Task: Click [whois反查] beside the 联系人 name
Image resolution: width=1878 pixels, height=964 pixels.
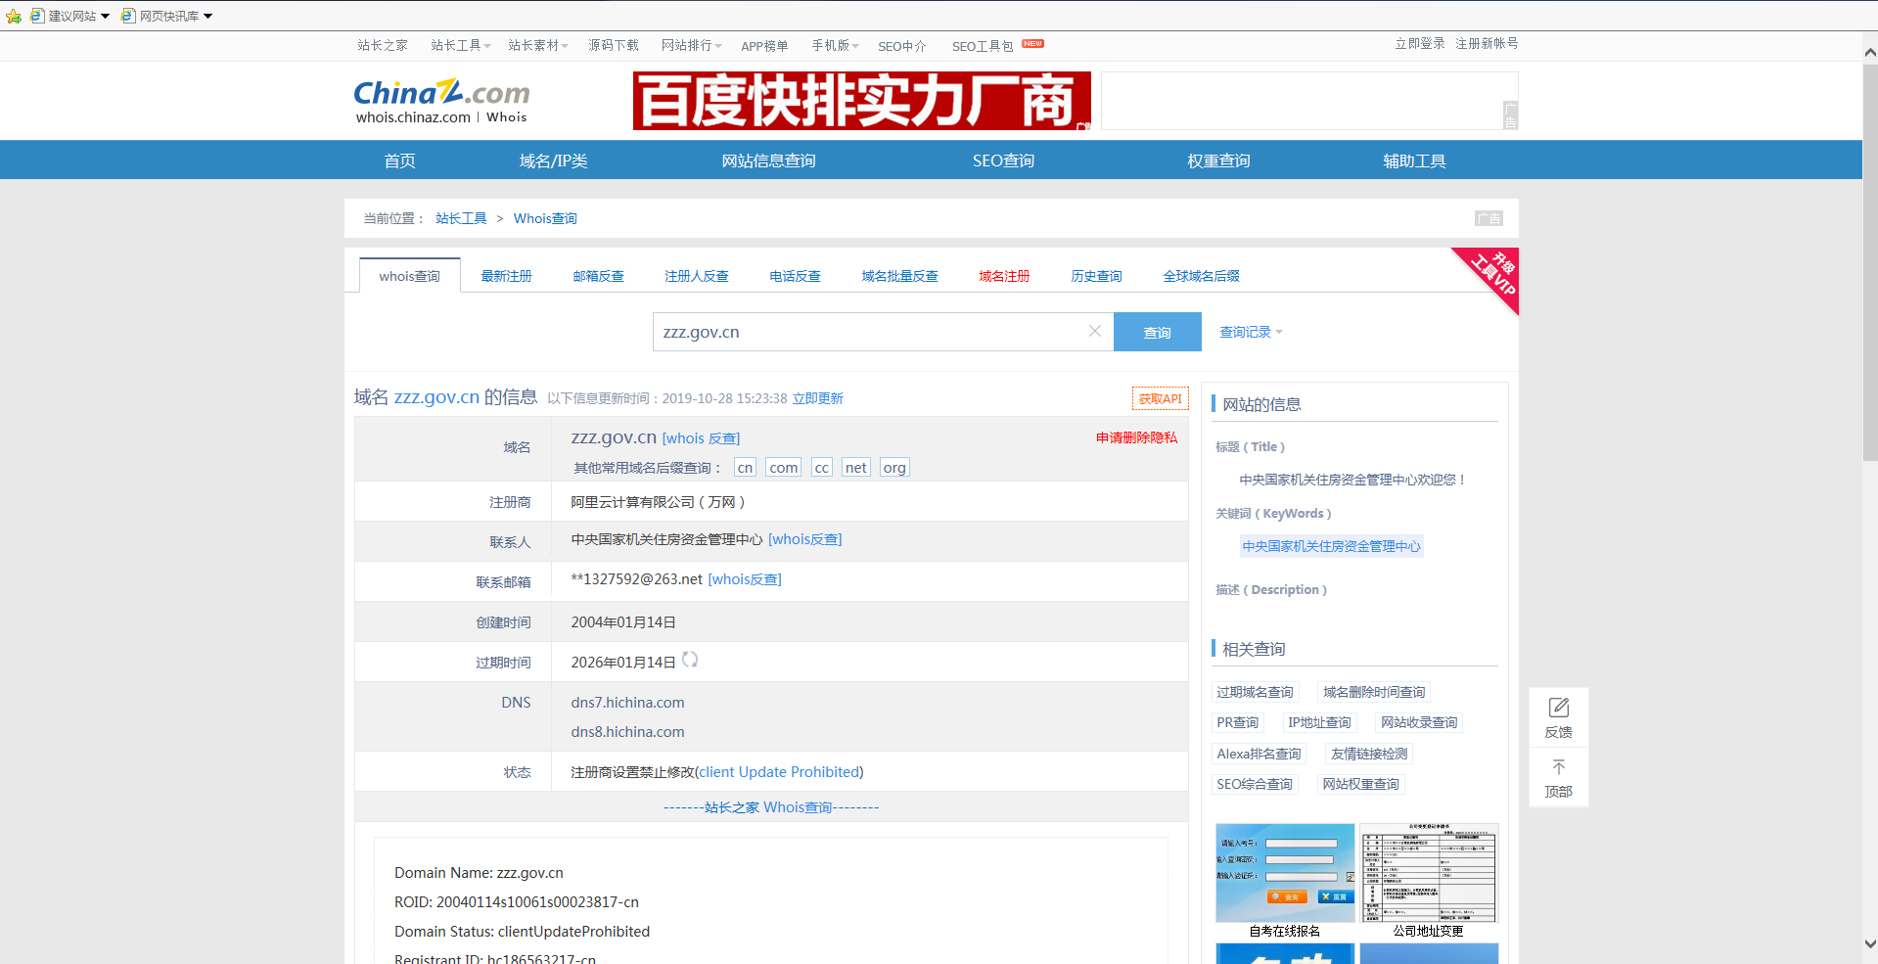Action: 805,539
